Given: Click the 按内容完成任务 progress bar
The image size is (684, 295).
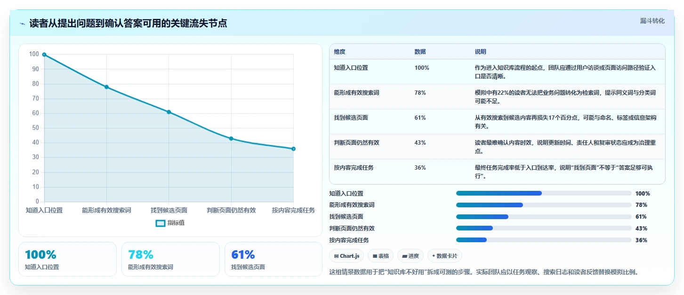Looking at the screenshot, I should coord(544,240).
